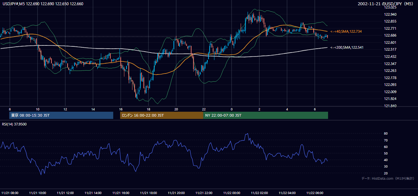Click the USDJPY#,M5 chart header text
This screenshot has height=196, width=418.
[43, 4]
